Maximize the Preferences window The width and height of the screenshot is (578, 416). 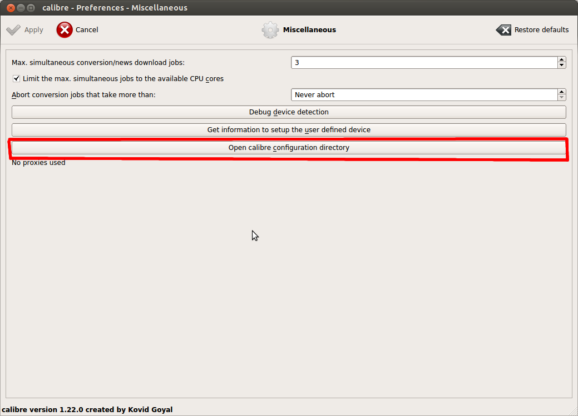click(x=31, y=8)
